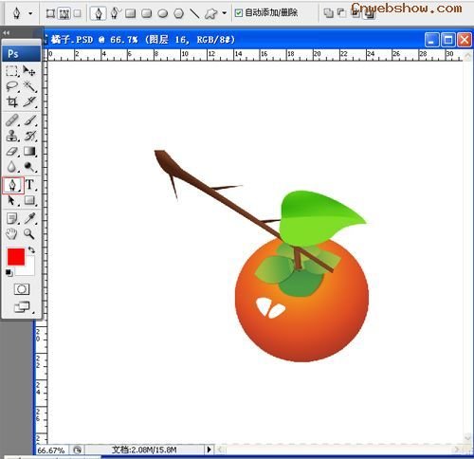Viewport: 474px width, 459px height.
Task: Select the Gradient tool
Action: [x=29, y=151]
